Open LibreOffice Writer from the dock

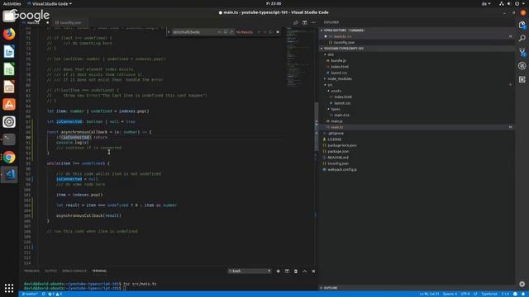coord(9,51)
